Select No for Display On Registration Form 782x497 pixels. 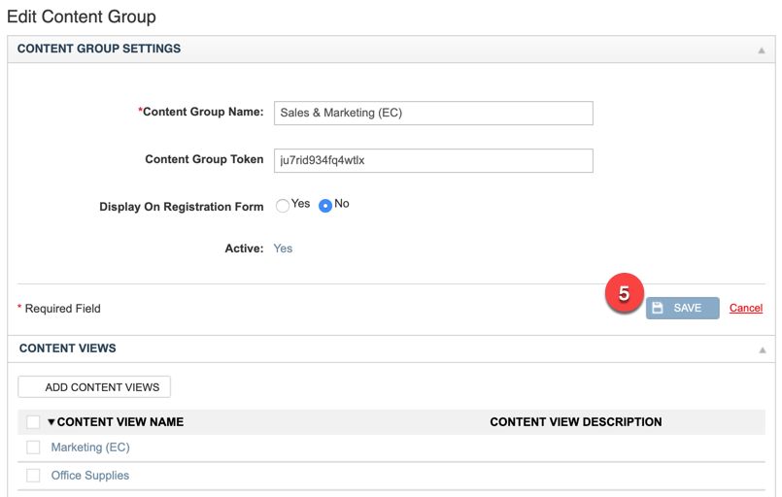(x=325, y=206)
